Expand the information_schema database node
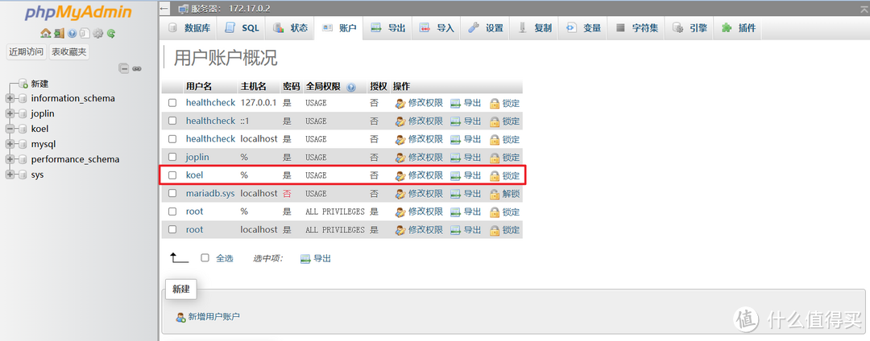 (x=10, y=99)
